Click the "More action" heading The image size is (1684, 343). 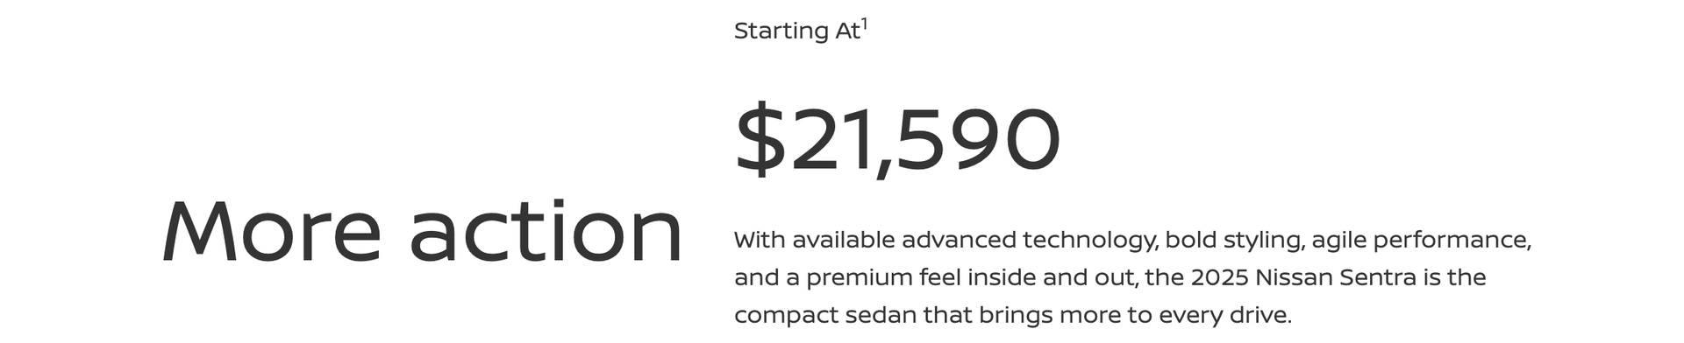click(x=423, y=231)
